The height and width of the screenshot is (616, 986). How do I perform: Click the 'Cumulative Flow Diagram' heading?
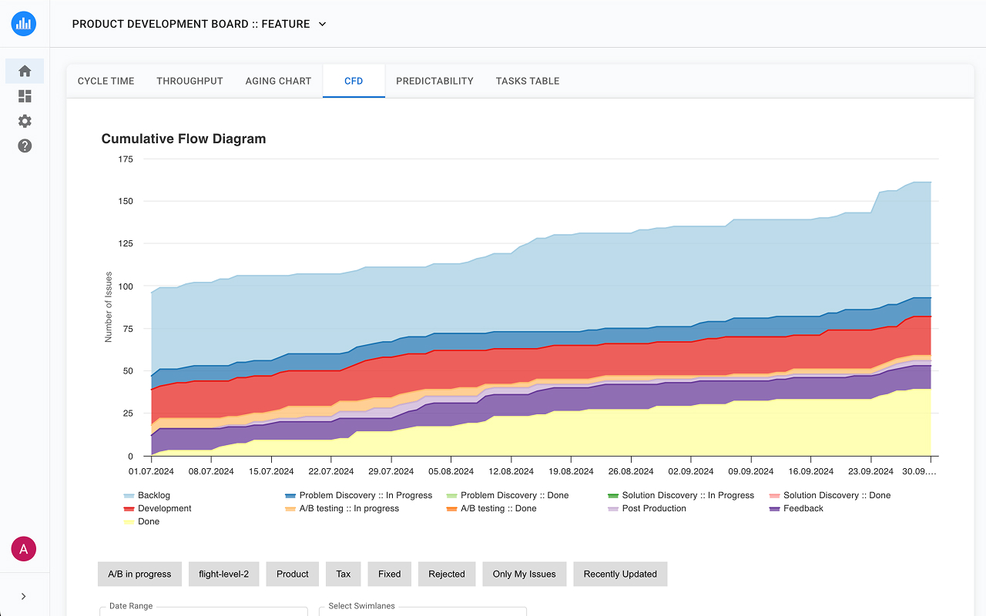183,139
